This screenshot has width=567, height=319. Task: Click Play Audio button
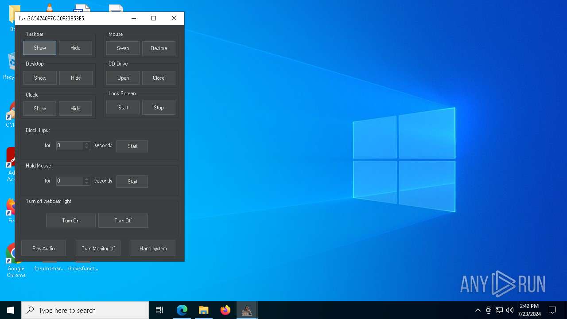(43, 249)
